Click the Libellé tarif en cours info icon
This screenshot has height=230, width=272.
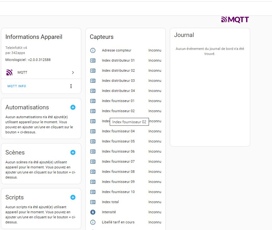pyautogui.click(x=93, y=222)
